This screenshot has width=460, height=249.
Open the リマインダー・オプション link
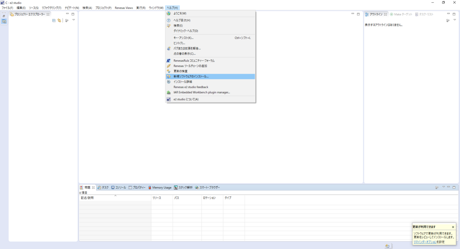click(x=425, y=242)
